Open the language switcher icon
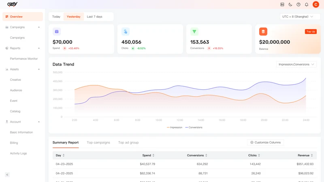The width and height of the screenshot is (324, 182). [282, 4]
